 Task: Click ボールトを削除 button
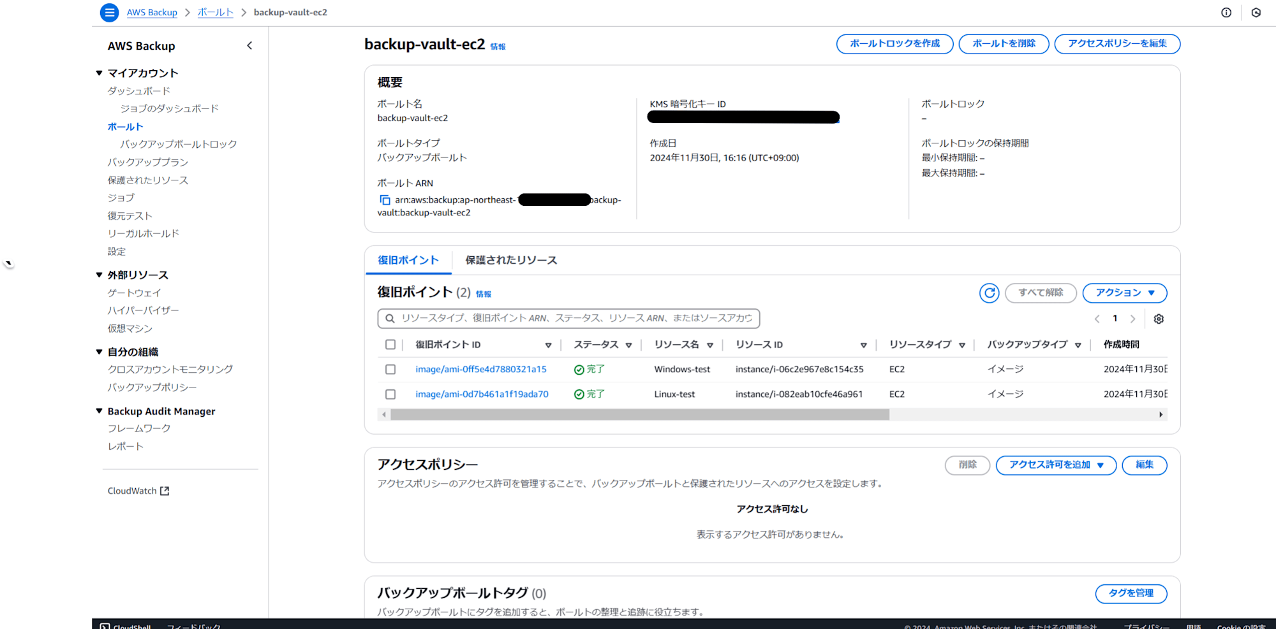pos(1004,43)
